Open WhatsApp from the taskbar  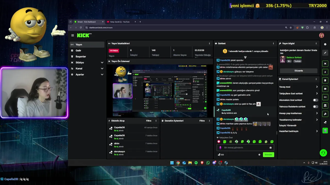pyautogui.click(x=208, y=163)
